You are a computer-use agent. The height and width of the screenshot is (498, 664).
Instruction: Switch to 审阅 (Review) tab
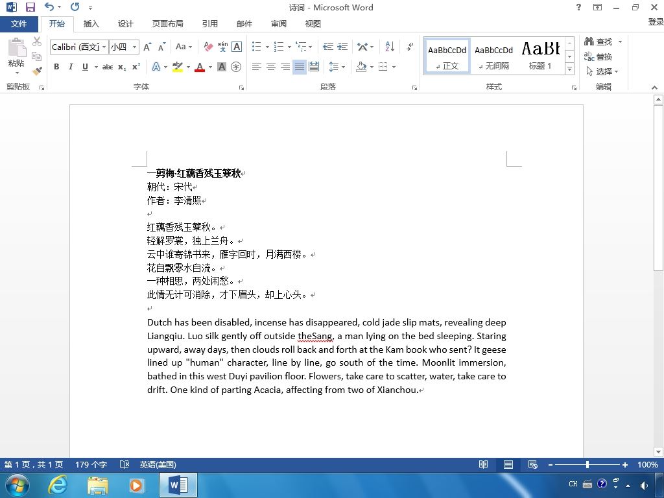pyautogui.click(x=279, y=24)
